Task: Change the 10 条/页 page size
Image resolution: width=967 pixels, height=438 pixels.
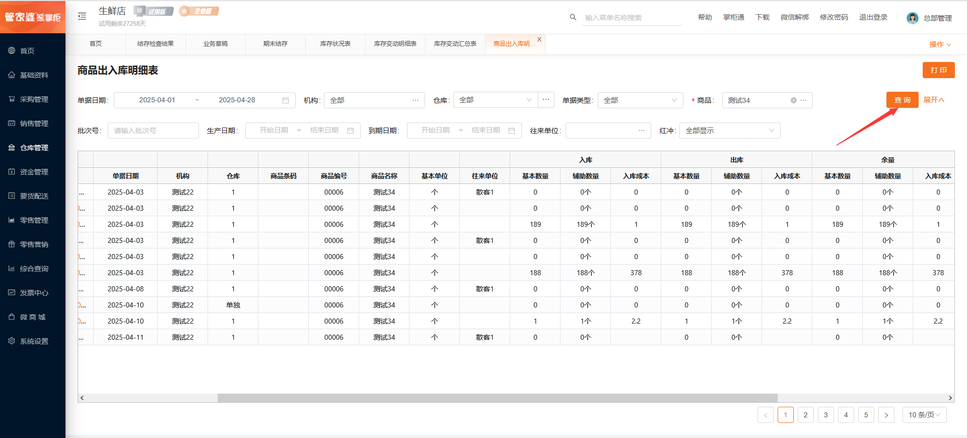Action: coord(924,415)
